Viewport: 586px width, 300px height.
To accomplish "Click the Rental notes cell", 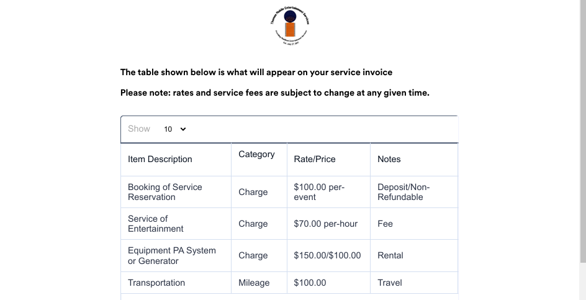I will tap(414, 255).
